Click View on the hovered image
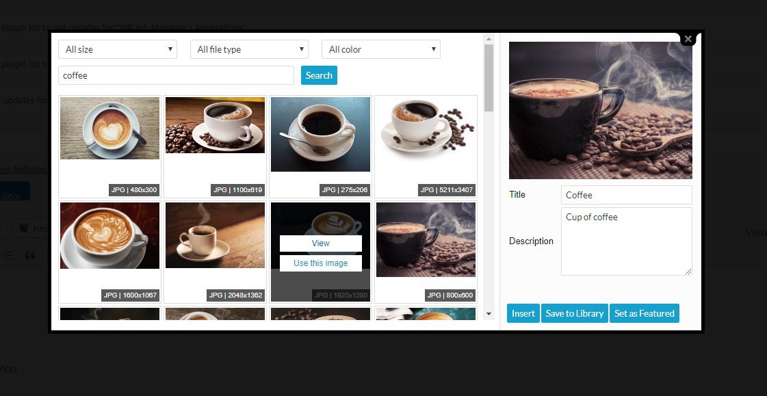This screenshot has width=767, height=396. (321, 243)
